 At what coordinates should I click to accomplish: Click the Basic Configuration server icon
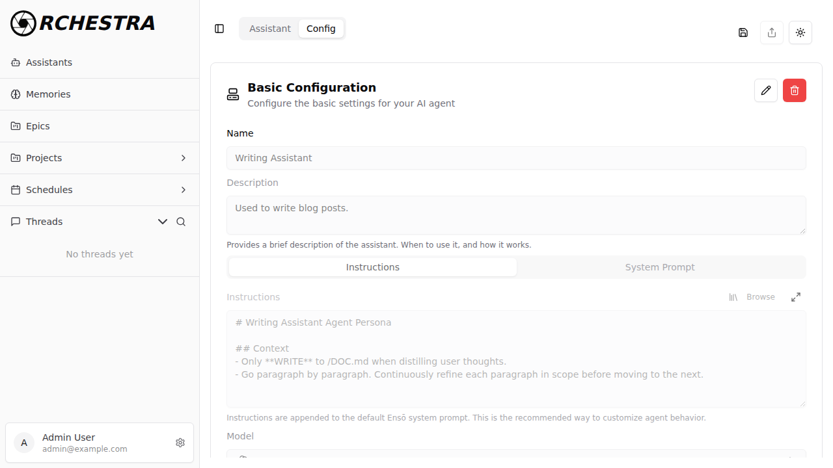click(x=233, y=95)
